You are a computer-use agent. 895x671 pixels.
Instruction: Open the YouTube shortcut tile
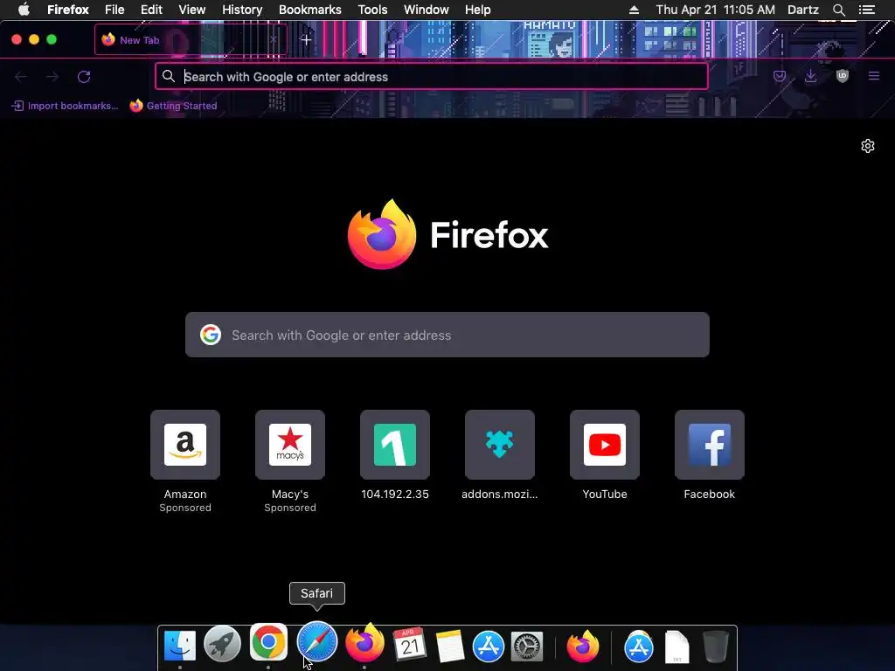(605, 445)
